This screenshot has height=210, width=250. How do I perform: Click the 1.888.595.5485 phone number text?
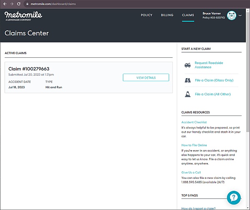click(x=192, y=182)
